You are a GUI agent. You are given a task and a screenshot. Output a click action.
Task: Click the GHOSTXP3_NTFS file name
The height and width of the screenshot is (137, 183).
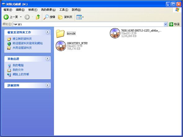[77, 43]
